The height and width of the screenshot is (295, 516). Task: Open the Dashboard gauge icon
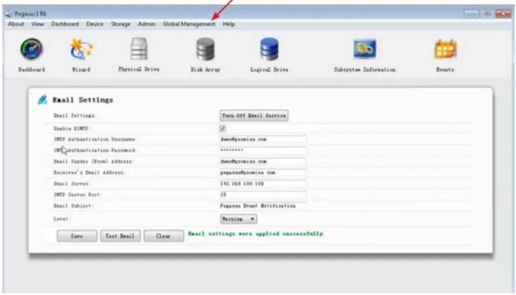pos(32,50)
